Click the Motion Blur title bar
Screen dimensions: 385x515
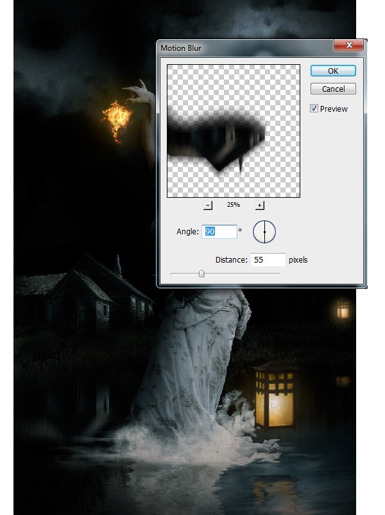[246, 48]
